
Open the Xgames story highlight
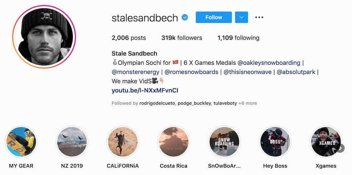point(326,142)
